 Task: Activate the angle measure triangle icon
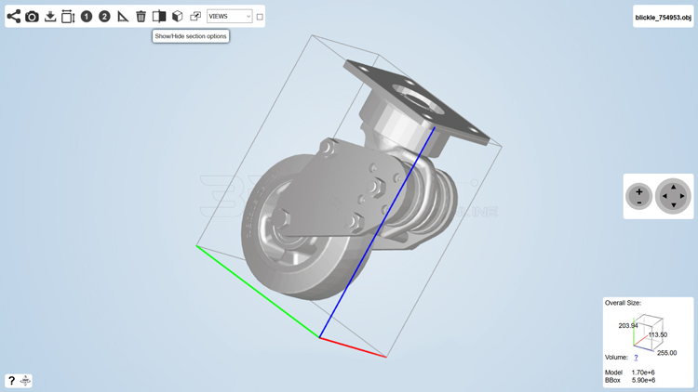(x=123, y=17)
